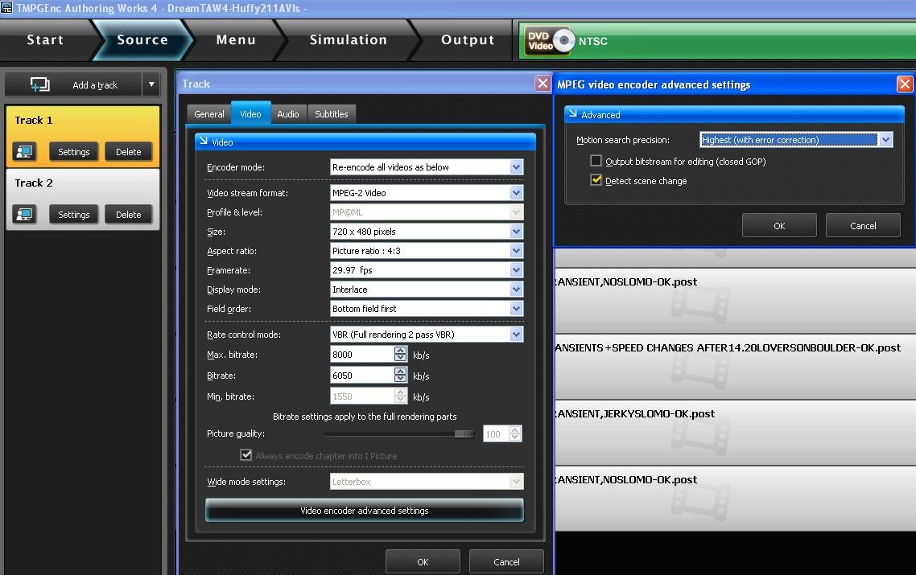Select clip AFTER14.20LOVERSONBOULDER-OK.post

coord(736,367)
